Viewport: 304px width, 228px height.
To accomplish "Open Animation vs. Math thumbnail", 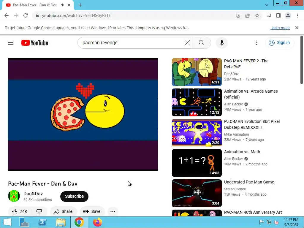I will point(197,163).
